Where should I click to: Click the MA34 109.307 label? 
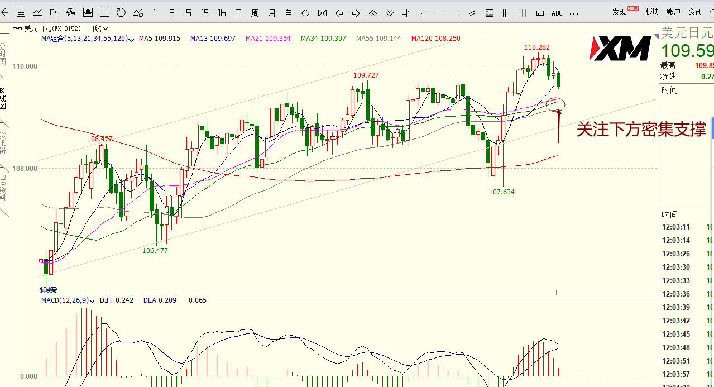click(x=323, y=39)
